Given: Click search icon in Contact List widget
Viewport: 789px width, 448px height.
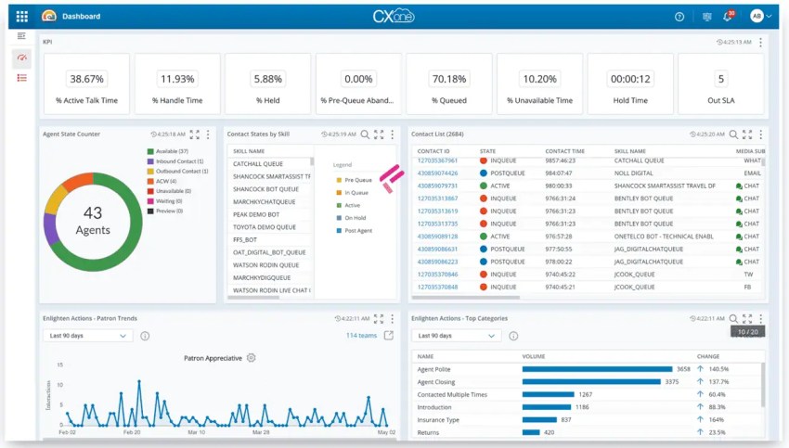Looking at the screenshot, I should coord(733,134).
